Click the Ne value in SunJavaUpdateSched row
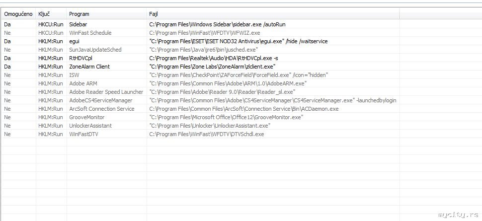 [x=7, y=50]
